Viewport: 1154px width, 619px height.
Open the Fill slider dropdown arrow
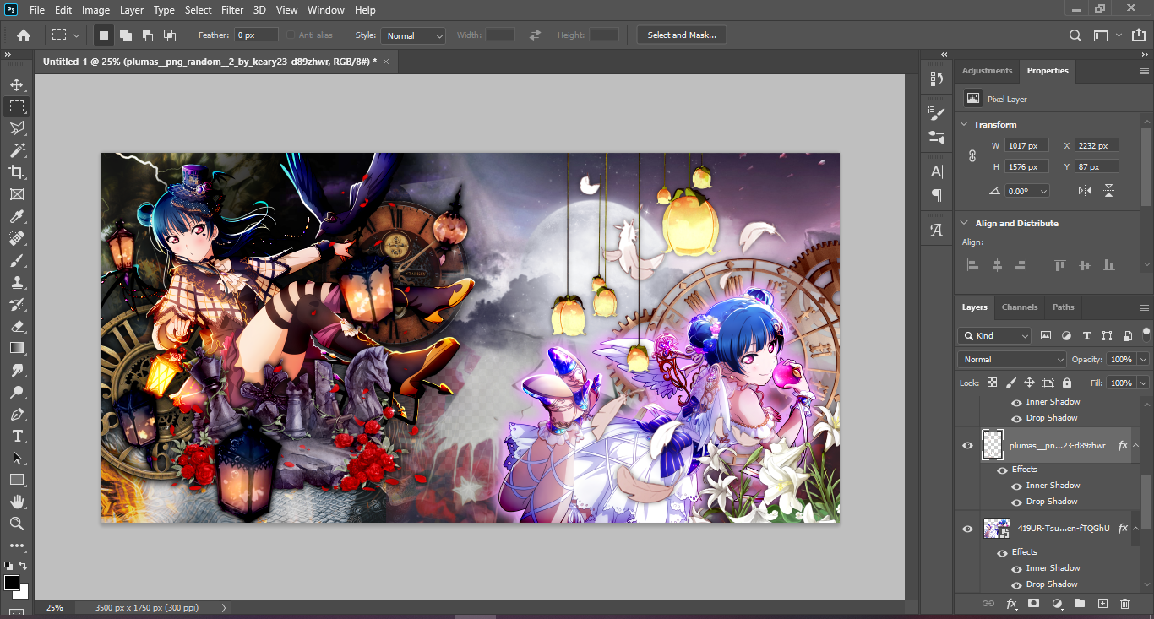pyautogui.click(x=1143, y=383)
